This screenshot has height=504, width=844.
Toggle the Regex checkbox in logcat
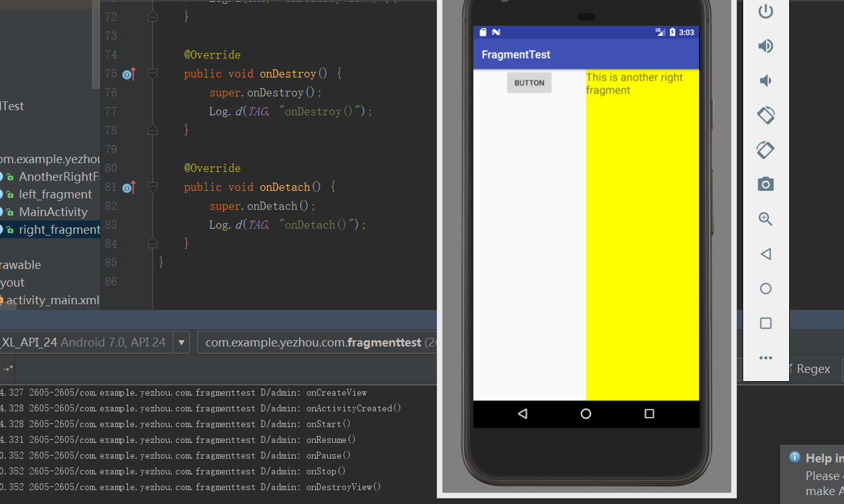pos(790,369)
